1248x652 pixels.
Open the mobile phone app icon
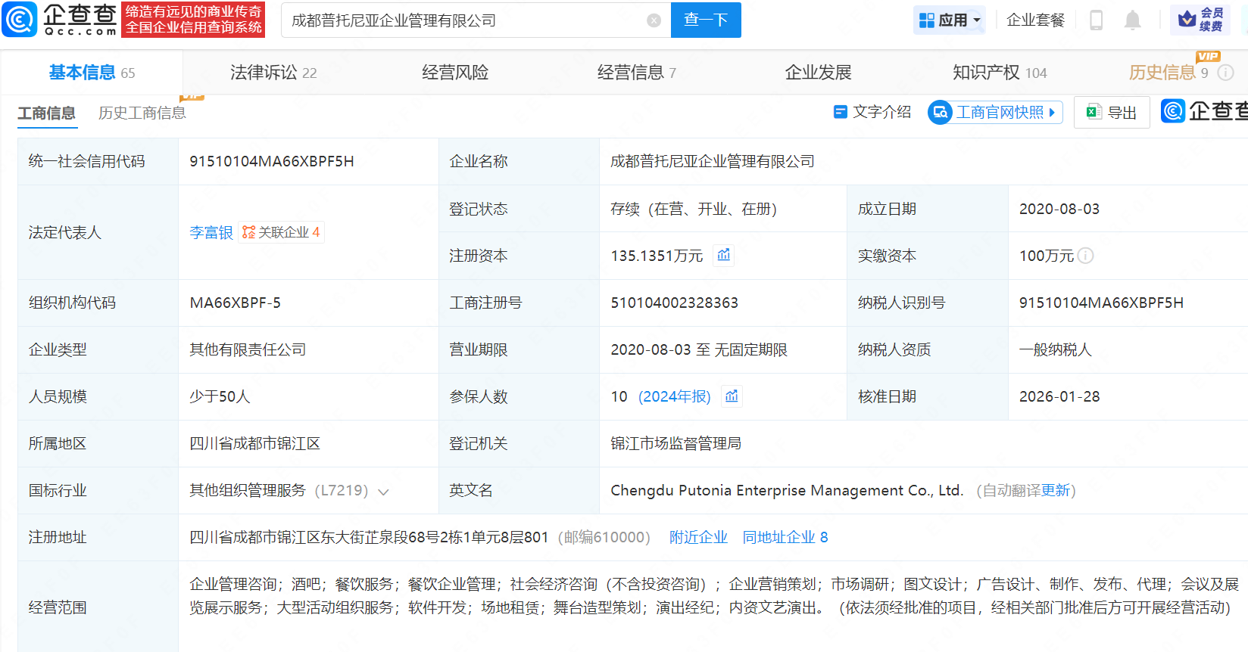click(1096, 20)
